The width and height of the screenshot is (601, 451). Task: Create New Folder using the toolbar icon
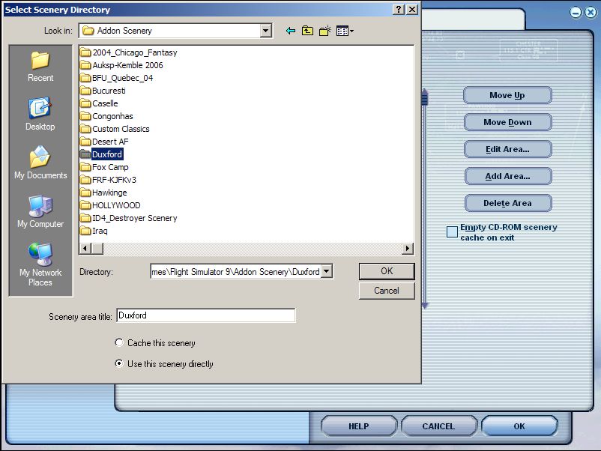(325, 31)
